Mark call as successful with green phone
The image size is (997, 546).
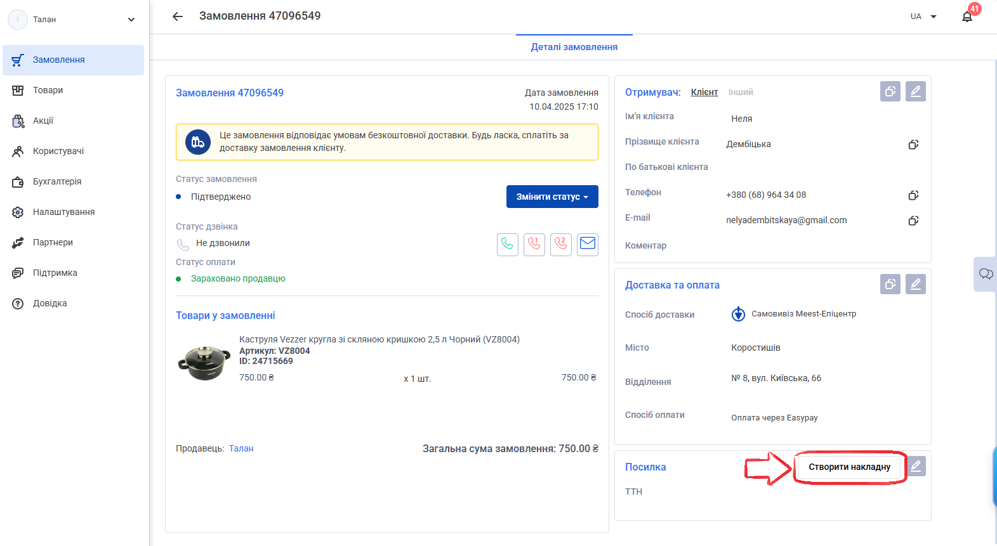(508, 244)
